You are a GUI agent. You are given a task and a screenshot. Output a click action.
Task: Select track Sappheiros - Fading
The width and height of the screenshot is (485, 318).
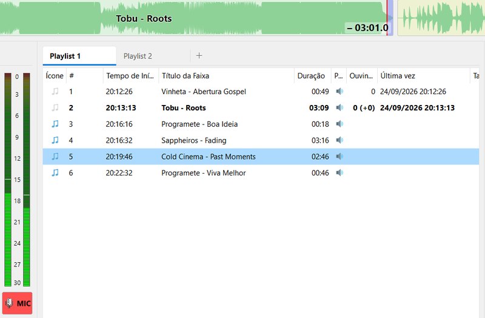tap(193, 141)
